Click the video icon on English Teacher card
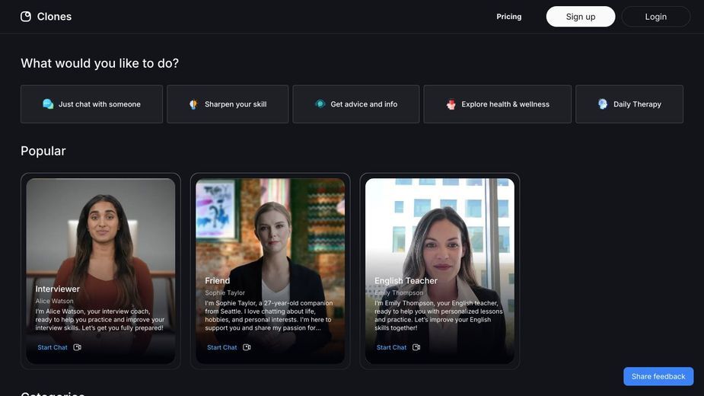Screen dimensions: 704x396 (416, 347)
